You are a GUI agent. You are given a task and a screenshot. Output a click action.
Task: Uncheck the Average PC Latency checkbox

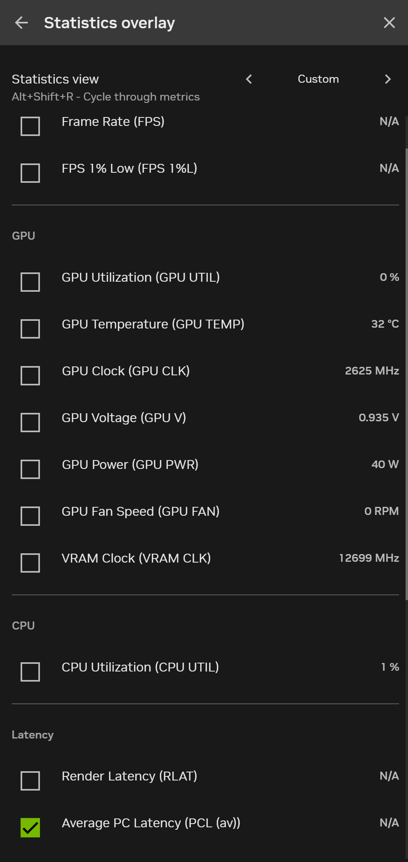tap(30, 828)
